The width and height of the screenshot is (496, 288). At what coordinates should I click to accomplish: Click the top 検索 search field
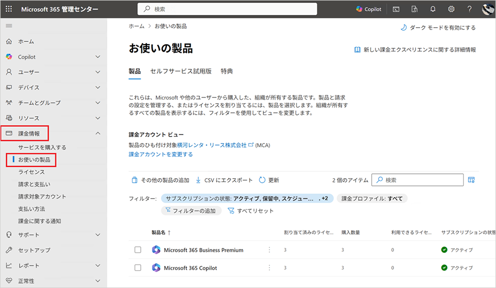(x=227, y=9)
